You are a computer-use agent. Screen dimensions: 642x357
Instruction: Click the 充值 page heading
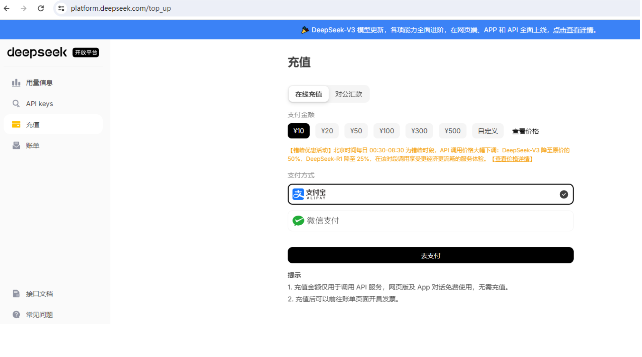[x=299, y=62]
